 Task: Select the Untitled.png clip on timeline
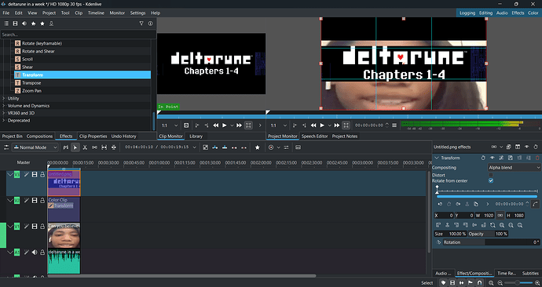pos(64,183)
